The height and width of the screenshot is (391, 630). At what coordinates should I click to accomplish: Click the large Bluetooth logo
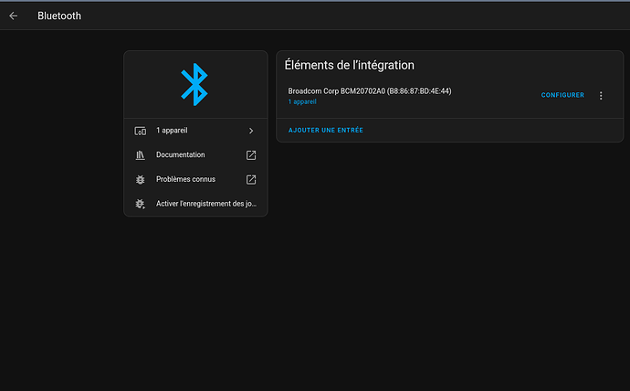click(x=194, y=84)
